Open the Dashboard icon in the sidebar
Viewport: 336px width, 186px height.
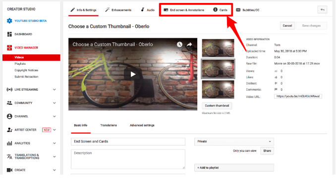[9, 34]
